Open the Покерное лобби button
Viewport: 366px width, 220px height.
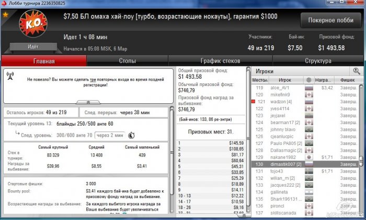point(331,20)
